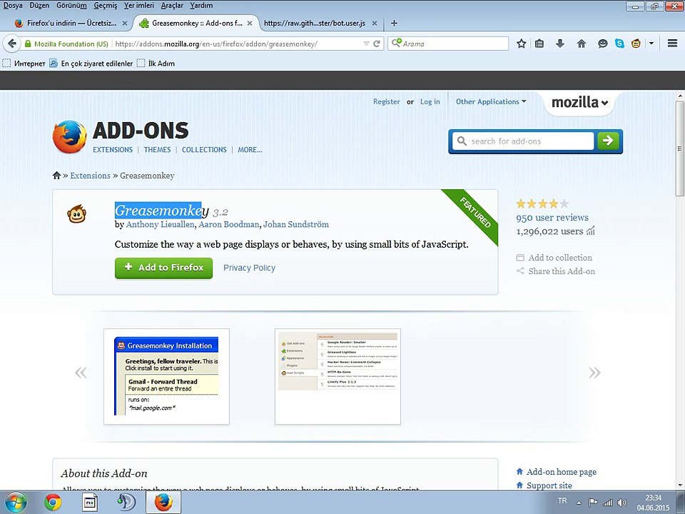Open the EXTENSIONS section

click(x=113, y=149)
